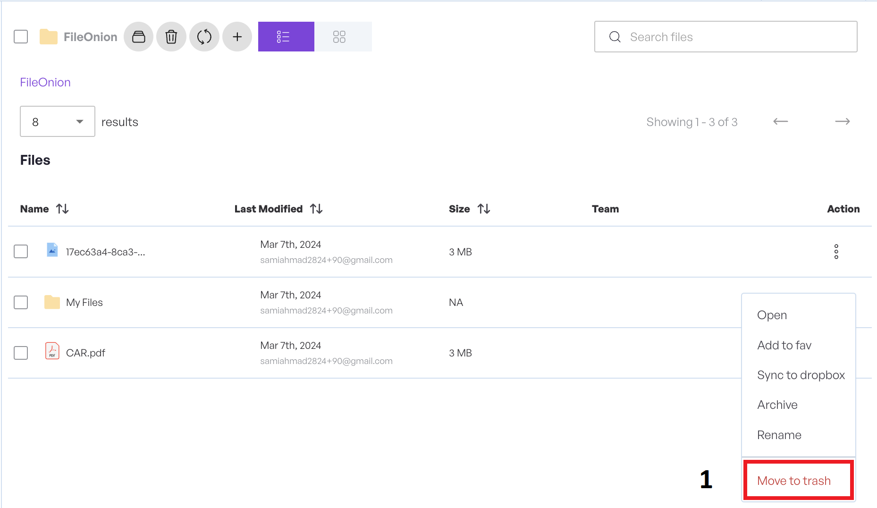The image size is (877, 508).
Task: Click the archive box icon in toolbar
Action: (x=138, y=37)
